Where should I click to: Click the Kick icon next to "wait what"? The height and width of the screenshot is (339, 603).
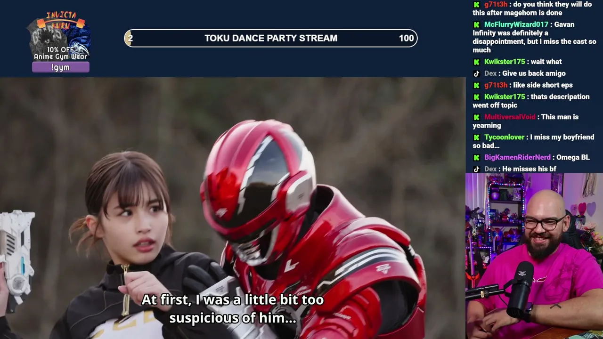[476, 62]
